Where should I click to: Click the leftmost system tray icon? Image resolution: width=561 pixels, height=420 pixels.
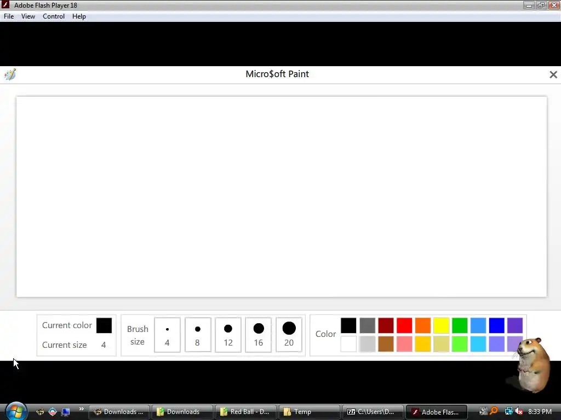483,411
